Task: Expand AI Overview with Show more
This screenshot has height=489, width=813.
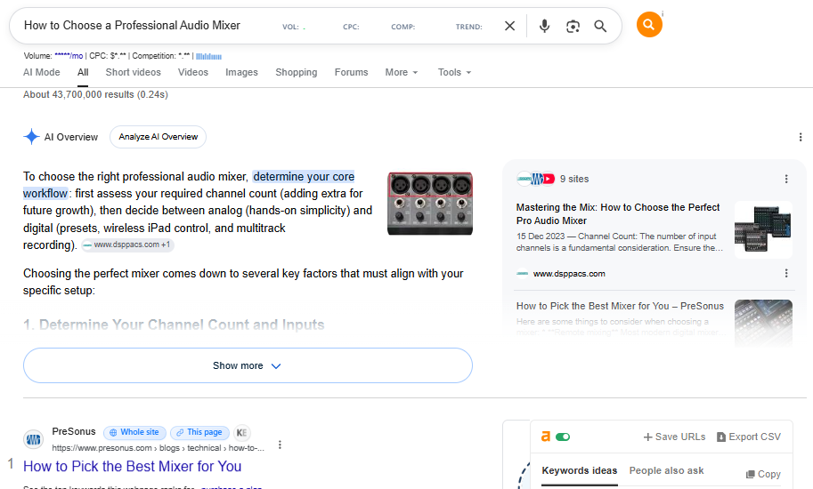Action: click(x=248, y=365)
